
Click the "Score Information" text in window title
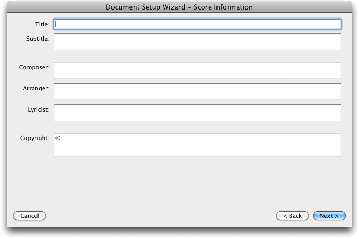point(223,7)
